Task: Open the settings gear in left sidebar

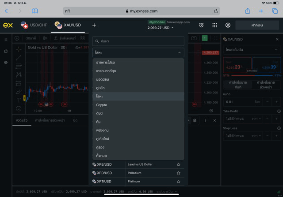Action: 6,63
